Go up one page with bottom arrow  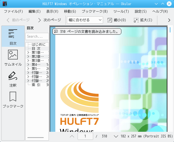[72, 136]
